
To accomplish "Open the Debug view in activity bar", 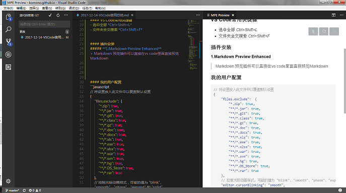I will click(x=9, y=54).
